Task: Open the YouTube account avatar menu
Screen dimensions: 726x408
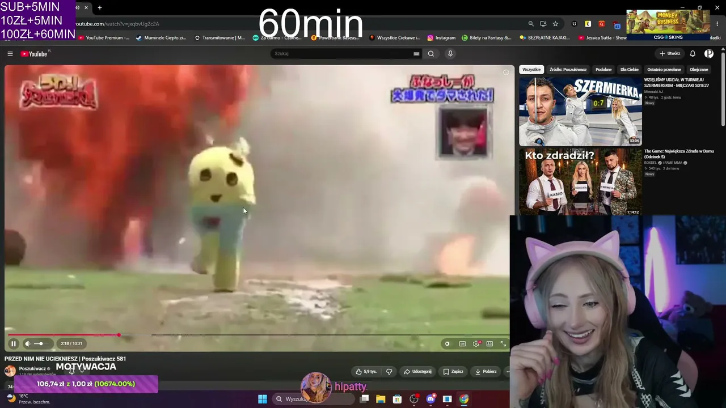Action: click(709, 54)
